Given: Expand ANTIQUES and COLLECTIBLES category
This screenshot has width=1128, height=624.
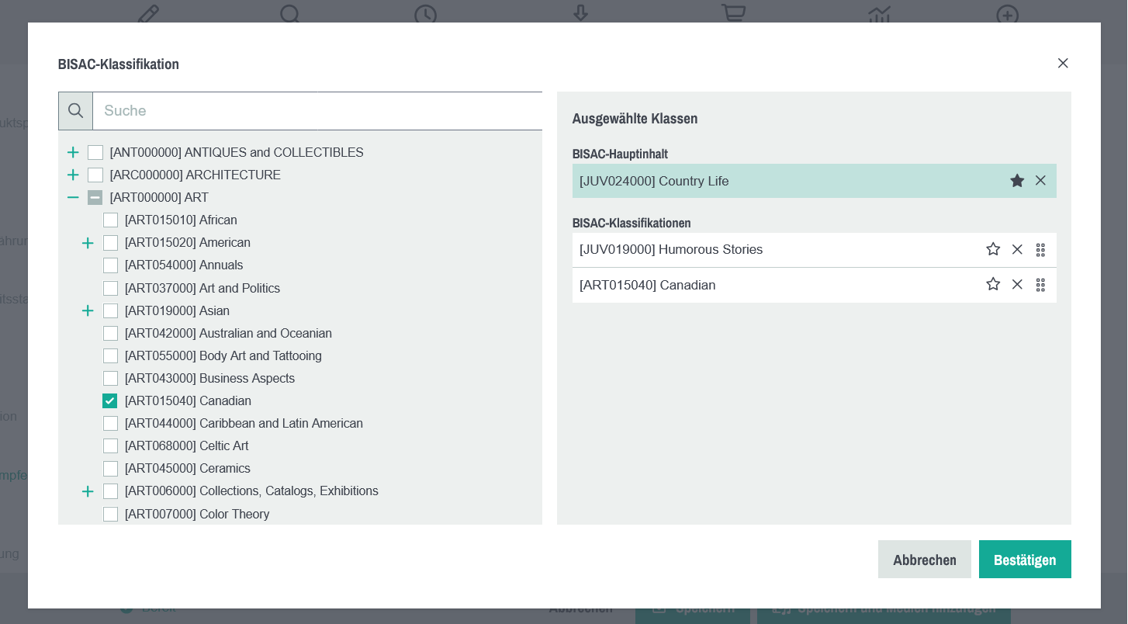Looking at the screenshot, I should [x=73, y=153].
